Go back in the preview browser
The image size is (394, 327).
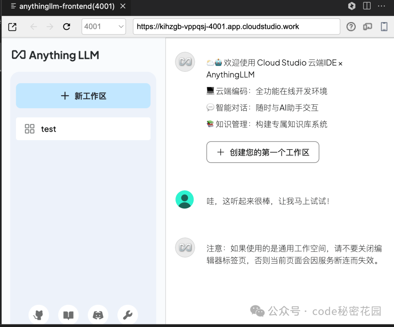(x=34, y=27)
